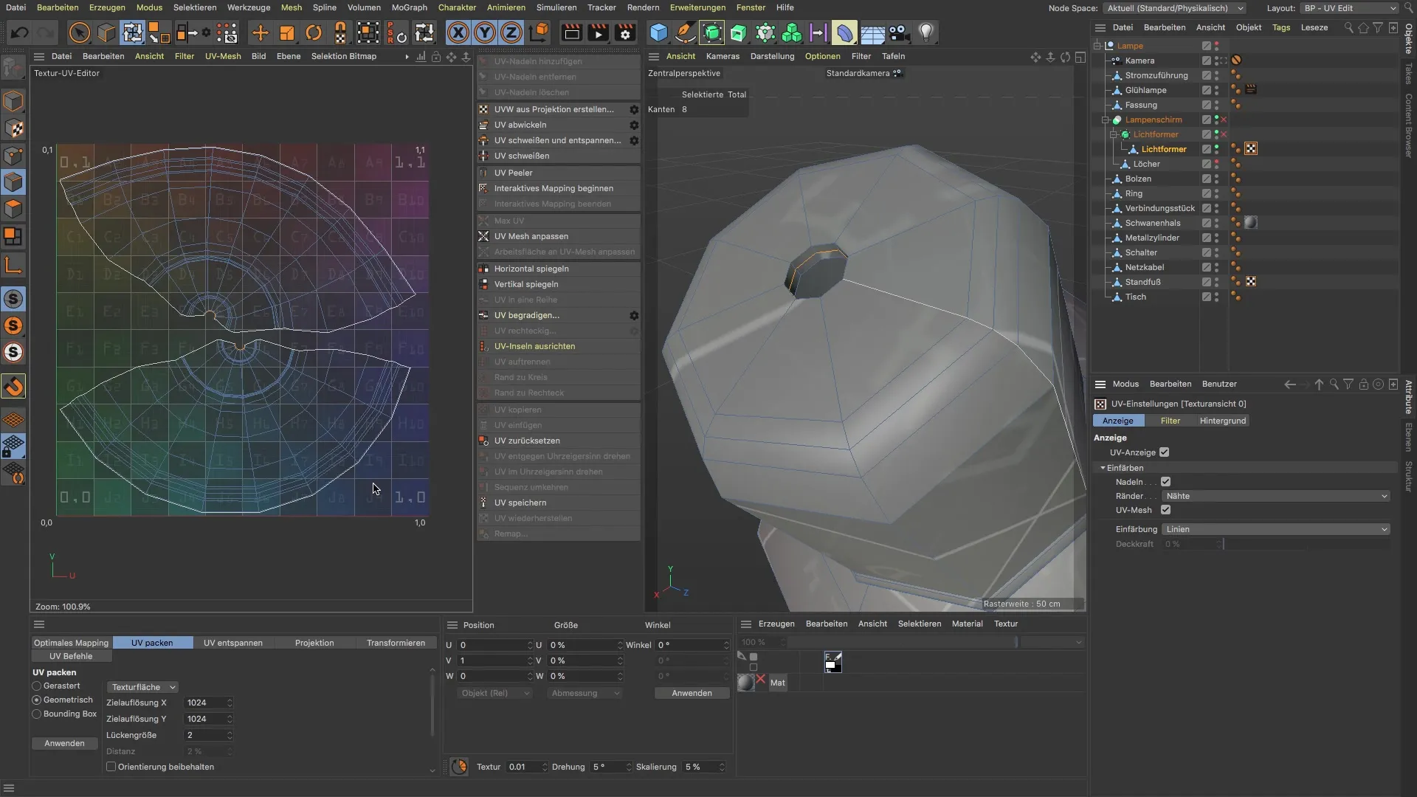
Task: Click search icon in Objekte manager
Action: click(x=1348, y=27)
